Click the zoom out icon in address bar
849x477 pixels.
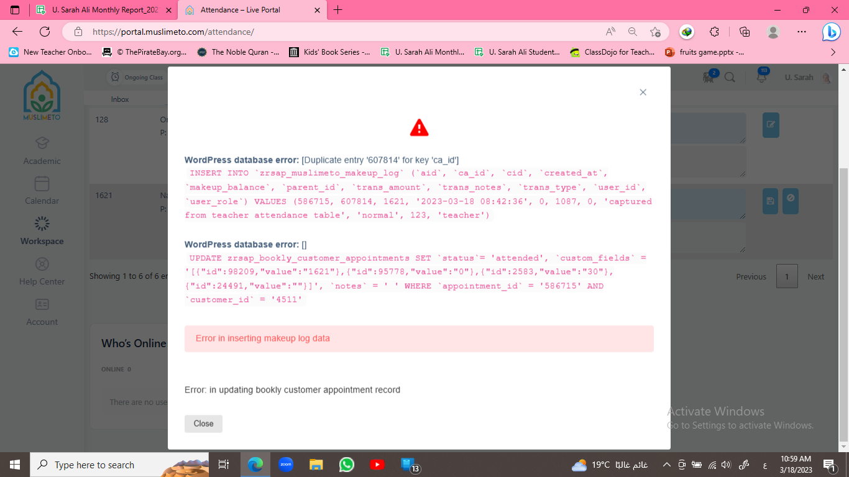point(633,32)
